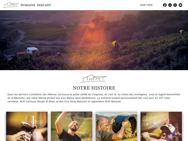
Task: Click the Domaine Servant site title
Action: 36,5
